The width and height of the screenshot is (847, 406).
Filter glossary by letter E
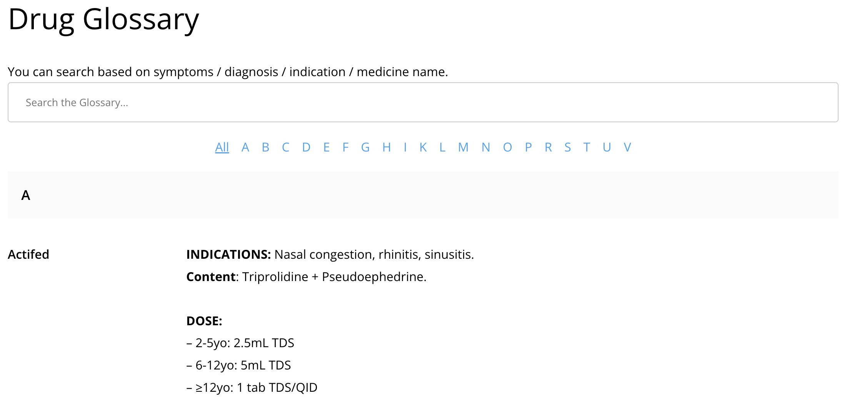[326, 147]
